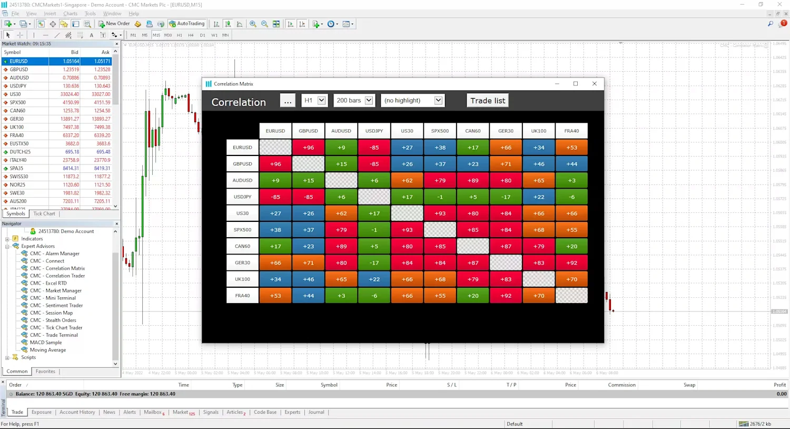The height and width of the screenshot is (429, 790).
Task: Open a New Order
Action: pyautogui.click(x=115, y=23)
